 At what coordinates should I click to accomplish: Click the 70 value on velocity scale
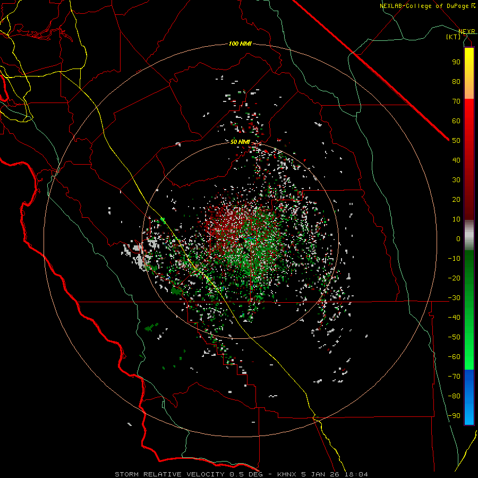[456, 101]
